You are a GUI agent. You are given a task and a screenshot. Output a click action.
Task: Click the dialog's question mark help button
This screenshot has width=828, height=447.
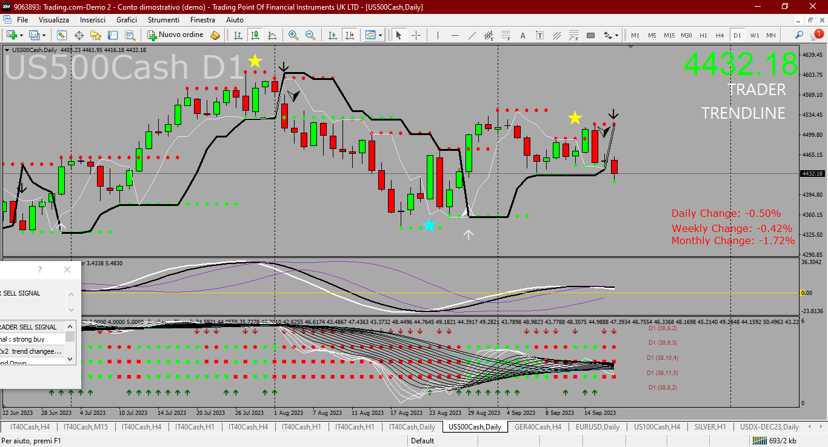point(40,270)
